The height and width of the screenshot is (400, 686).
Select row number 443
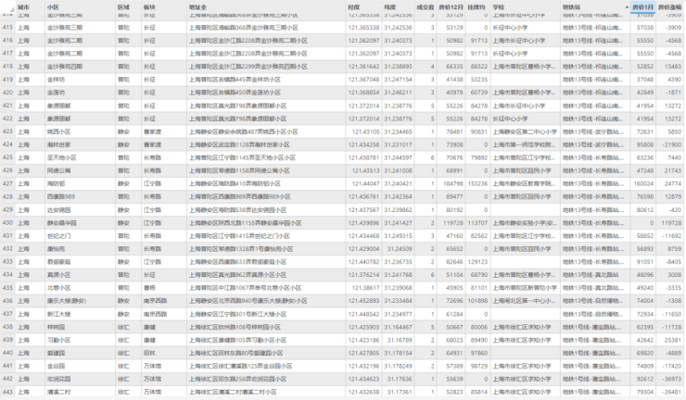[7, 393]
